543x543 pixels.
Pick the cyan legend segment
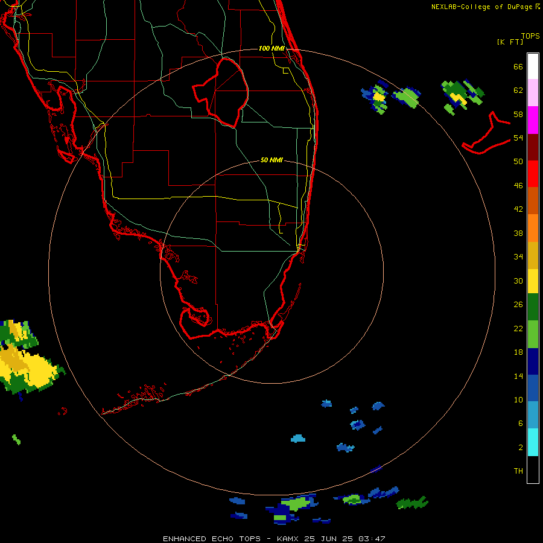[x=533, y=442]
